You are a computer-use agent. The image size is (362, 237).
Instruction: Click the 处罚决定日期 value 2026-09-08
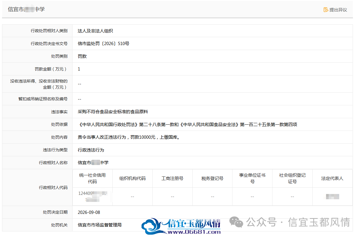[x=89, y=212]
